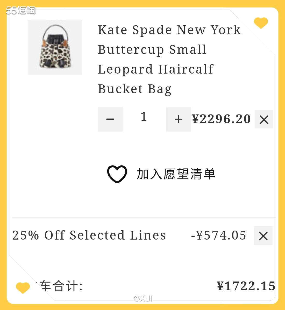Select the 加入愿望清单 text link
Screen dimensions: 285x310
pos(176,174)
